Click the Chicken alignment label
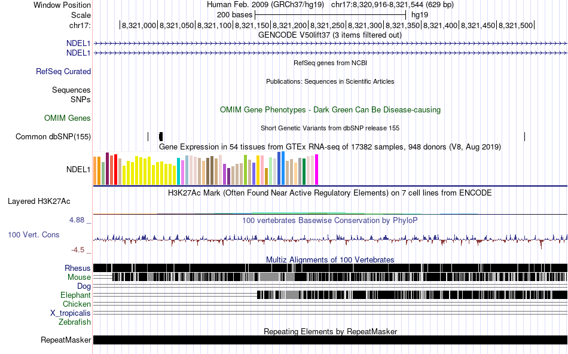568x354 pixels. point(77,304)
